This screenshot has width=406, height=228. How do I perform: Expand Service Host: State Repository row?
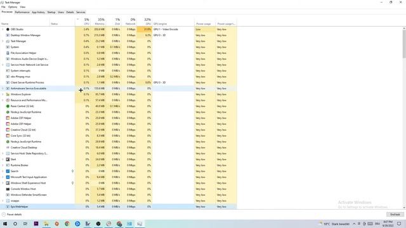3,153
